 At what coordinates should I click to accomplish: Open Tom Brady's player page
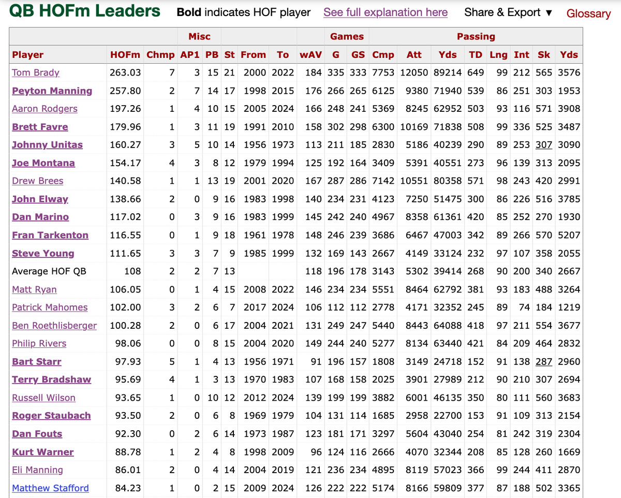(x=36, y=73)
